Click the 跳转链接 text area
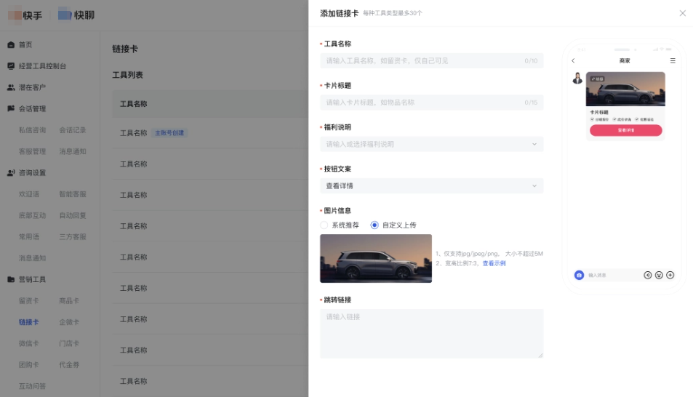 tap(432, 333)
